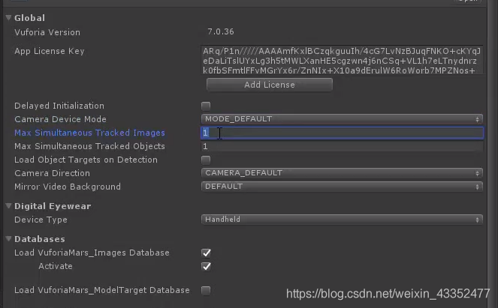Uncheck the Activate checkbox
The image size is (498, 308).
pos(206,267)
